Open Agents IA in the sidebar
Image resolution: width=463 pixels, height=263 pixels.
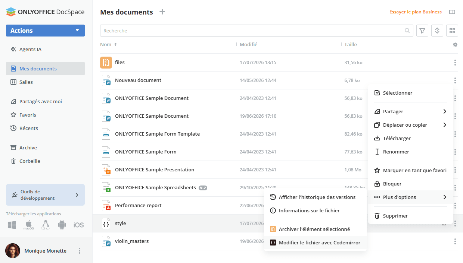coord(45,49)
